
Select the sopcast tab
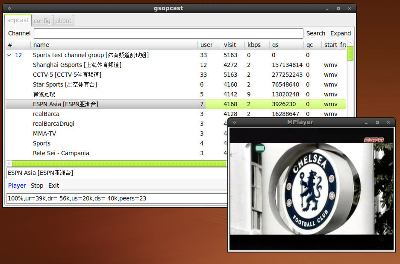(x=18, y=20)
